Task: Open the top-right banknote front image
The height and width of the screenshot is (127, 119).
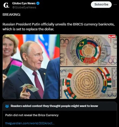Action: [88, 50]
